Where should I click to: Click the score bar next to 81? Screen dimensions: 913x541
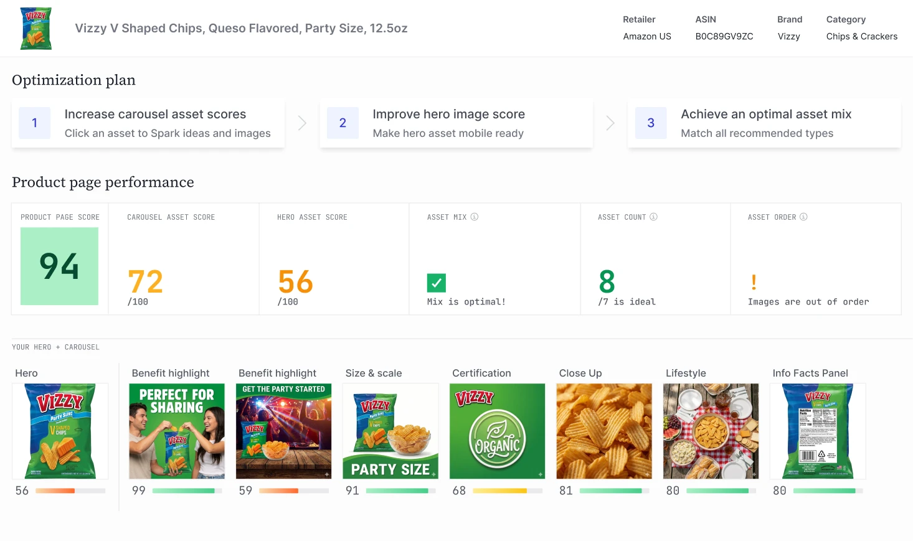(615, 491)
